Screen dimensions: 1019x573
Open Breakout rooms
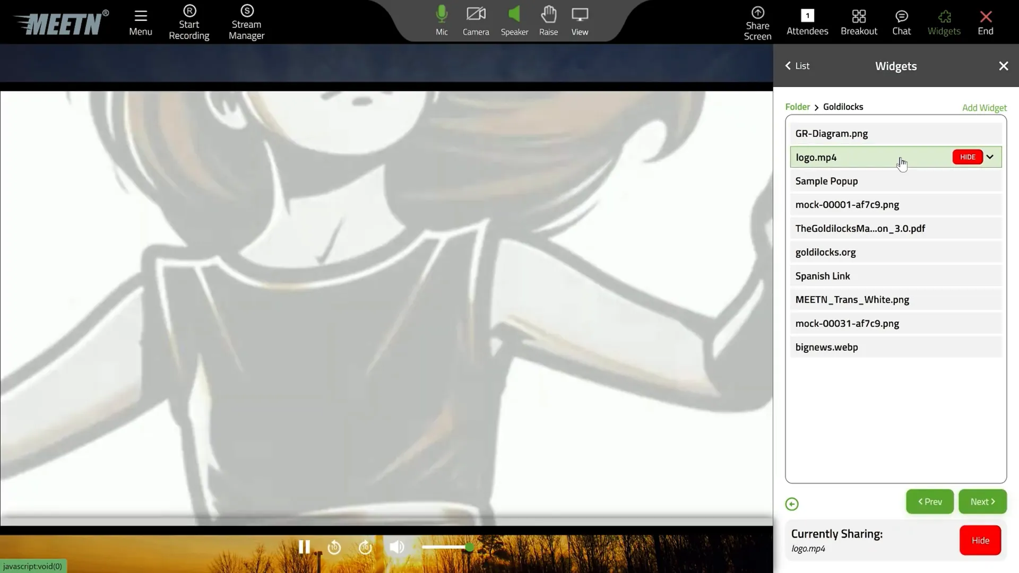pyautogui.click(x=859, y=23)
